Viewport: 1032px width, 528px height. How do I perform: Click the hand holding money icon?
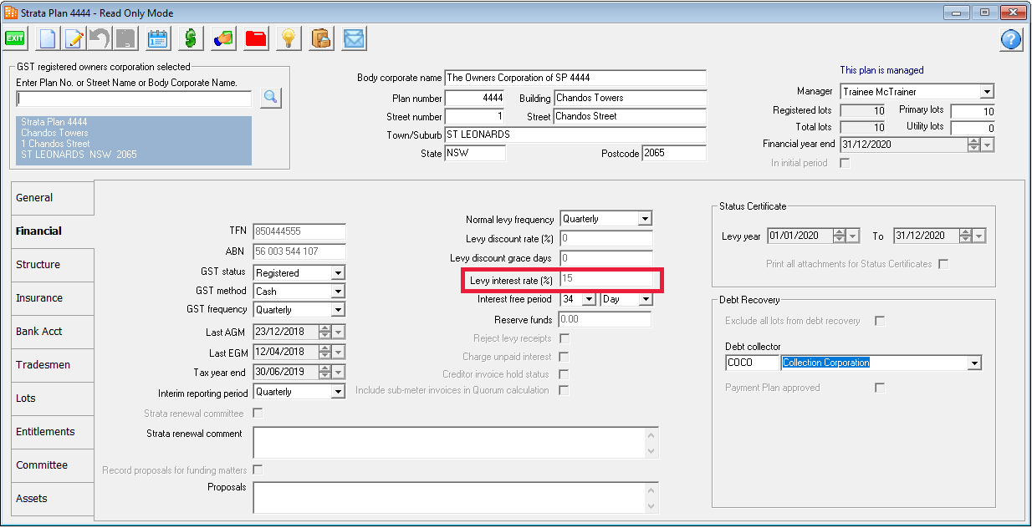(223, 38)
